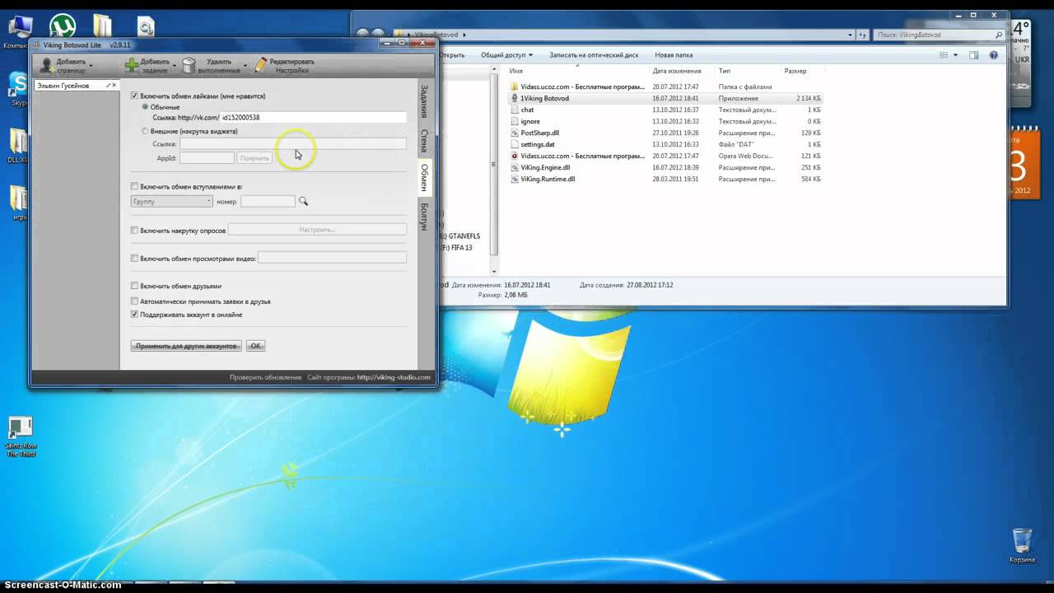Open Explorer help question mark icon
Viewport: 1054px width, 593px height.
(x=994, y=55)
